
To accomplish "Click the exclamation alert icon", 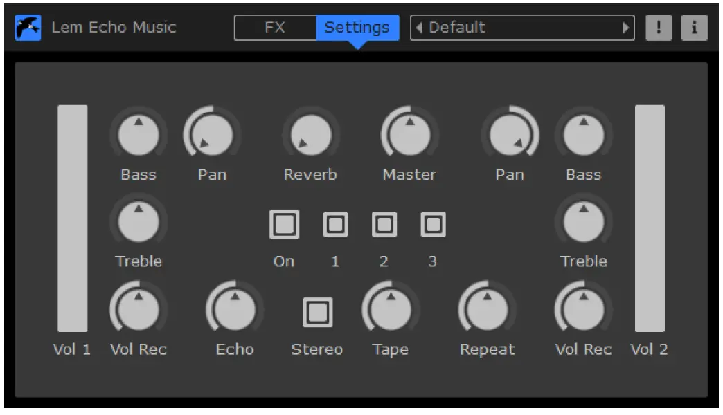I will click(658, 28).
